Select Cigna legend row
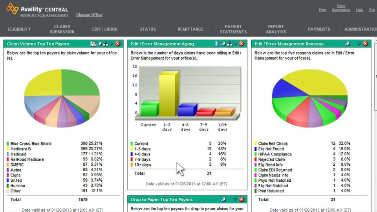377x212 pixels. click(55, 175)
